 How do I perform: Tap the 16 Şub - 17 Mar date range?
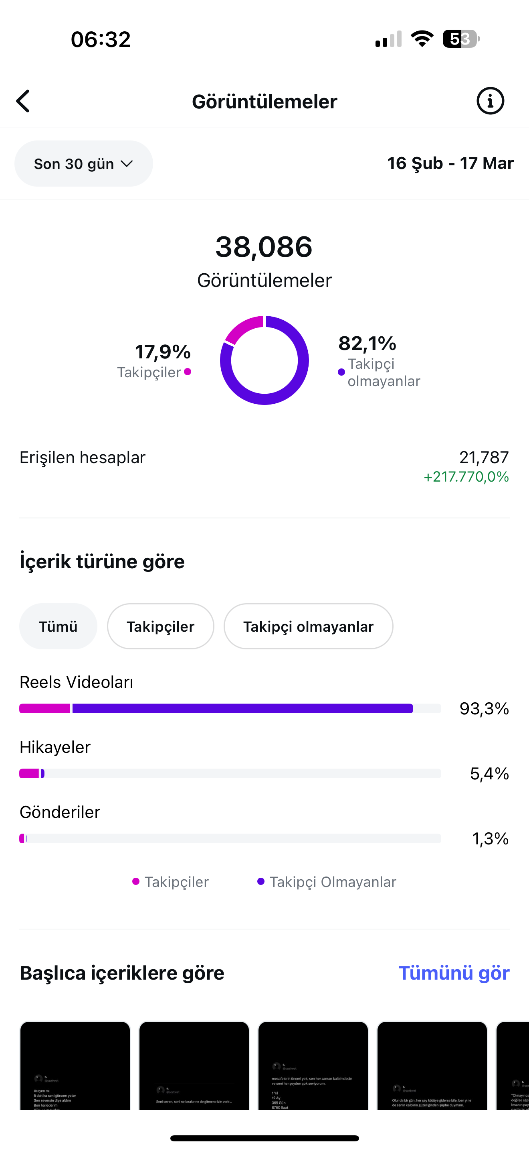pyautogui.click(x=450, y=163)
